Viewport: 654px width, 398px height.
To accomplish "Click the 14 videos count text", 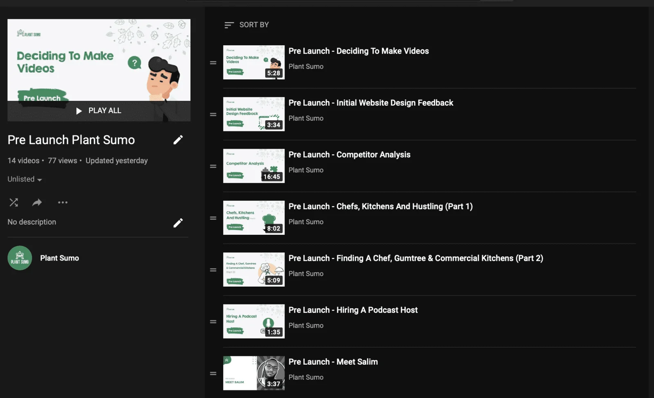I will point(23,161).
